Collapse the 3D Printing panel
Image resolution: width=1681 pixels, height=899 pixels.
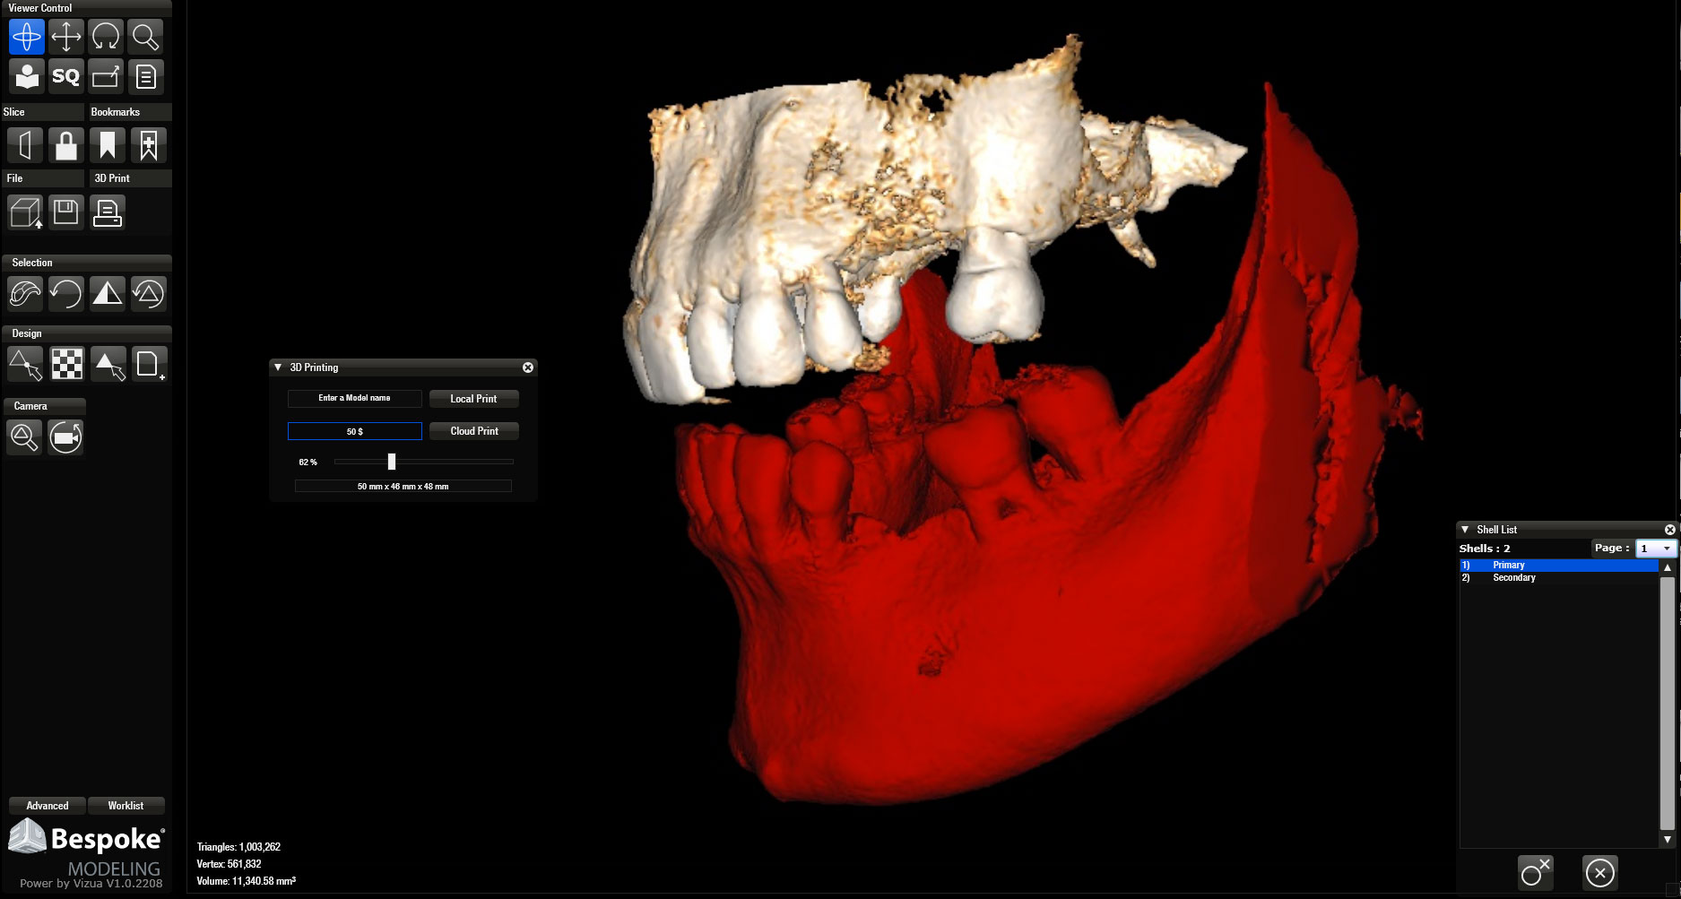[x=278, y=367]
